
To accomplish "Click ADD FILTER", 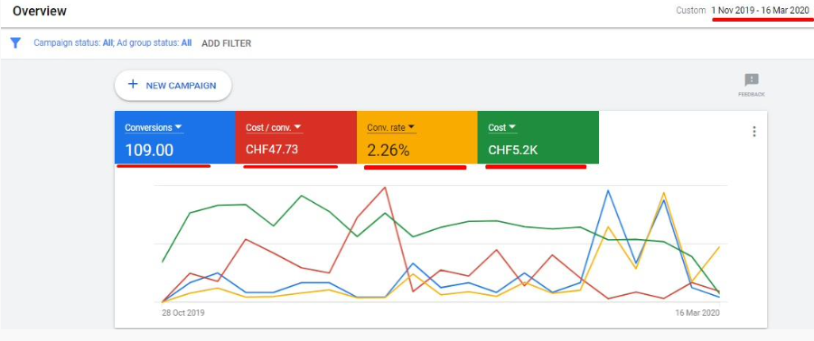I will (x=227, y=43).
